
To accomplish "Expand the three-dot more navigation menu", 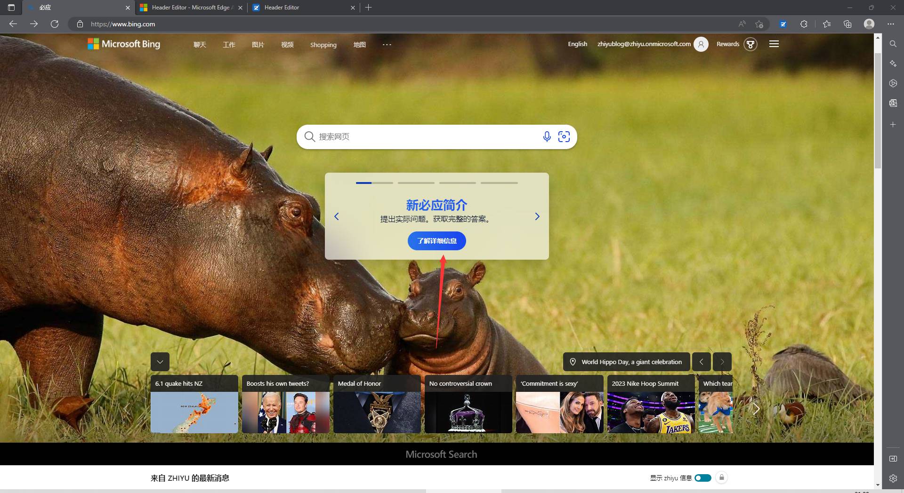I will [x=387, y=45].
